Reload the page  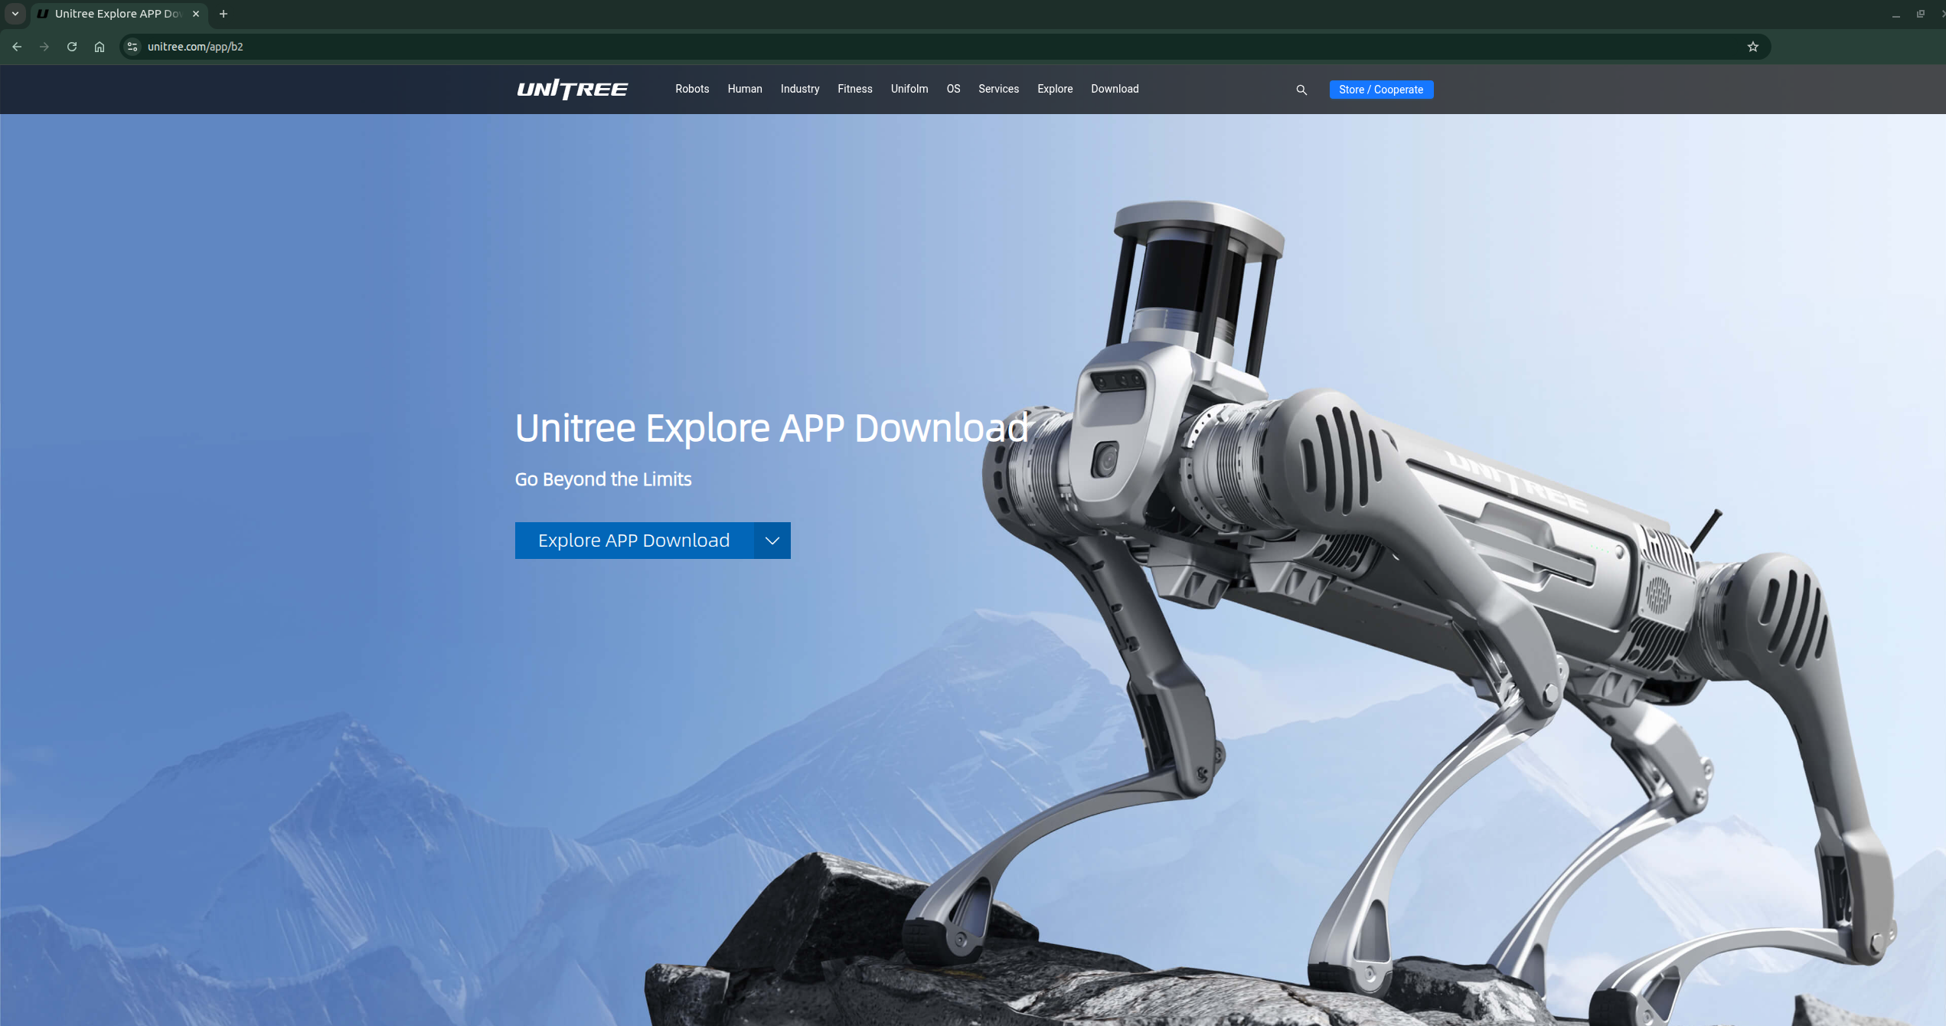72,47
